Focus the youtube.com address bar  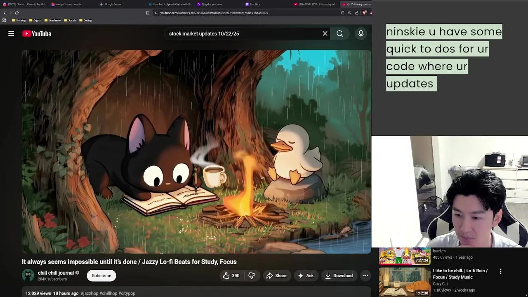coord(247,13)
